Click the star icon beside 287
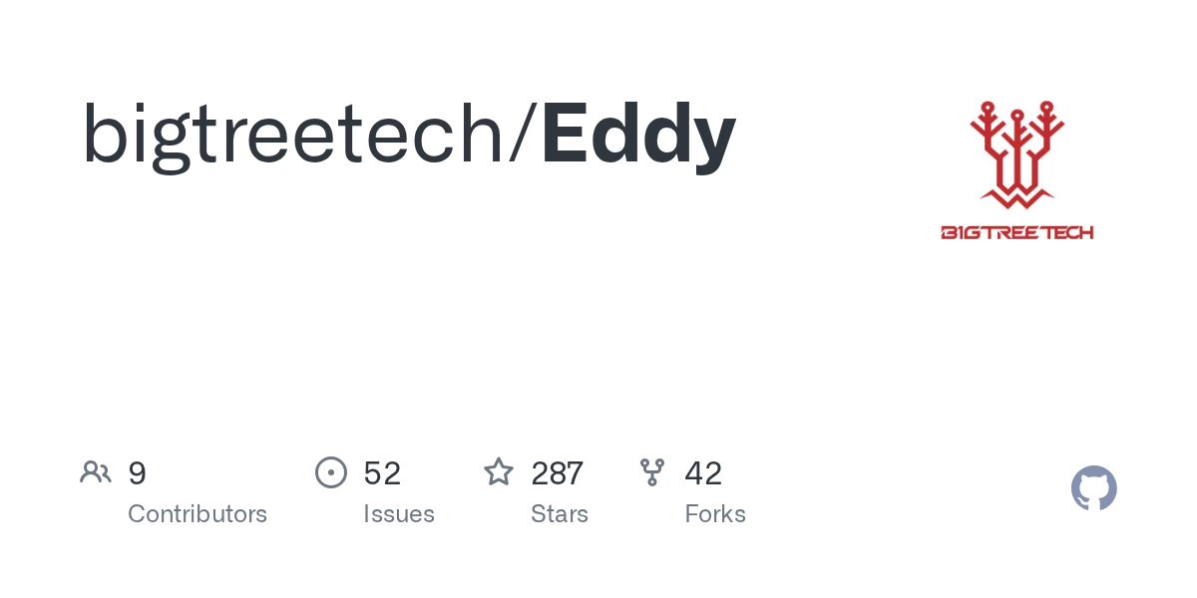The image size is (1197, 598). (499, 472)
